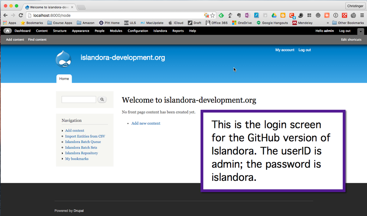The height and width of the screenshot is (216, 367).
Task: Open the Islandora admin menu
Action: pos(160,31)
